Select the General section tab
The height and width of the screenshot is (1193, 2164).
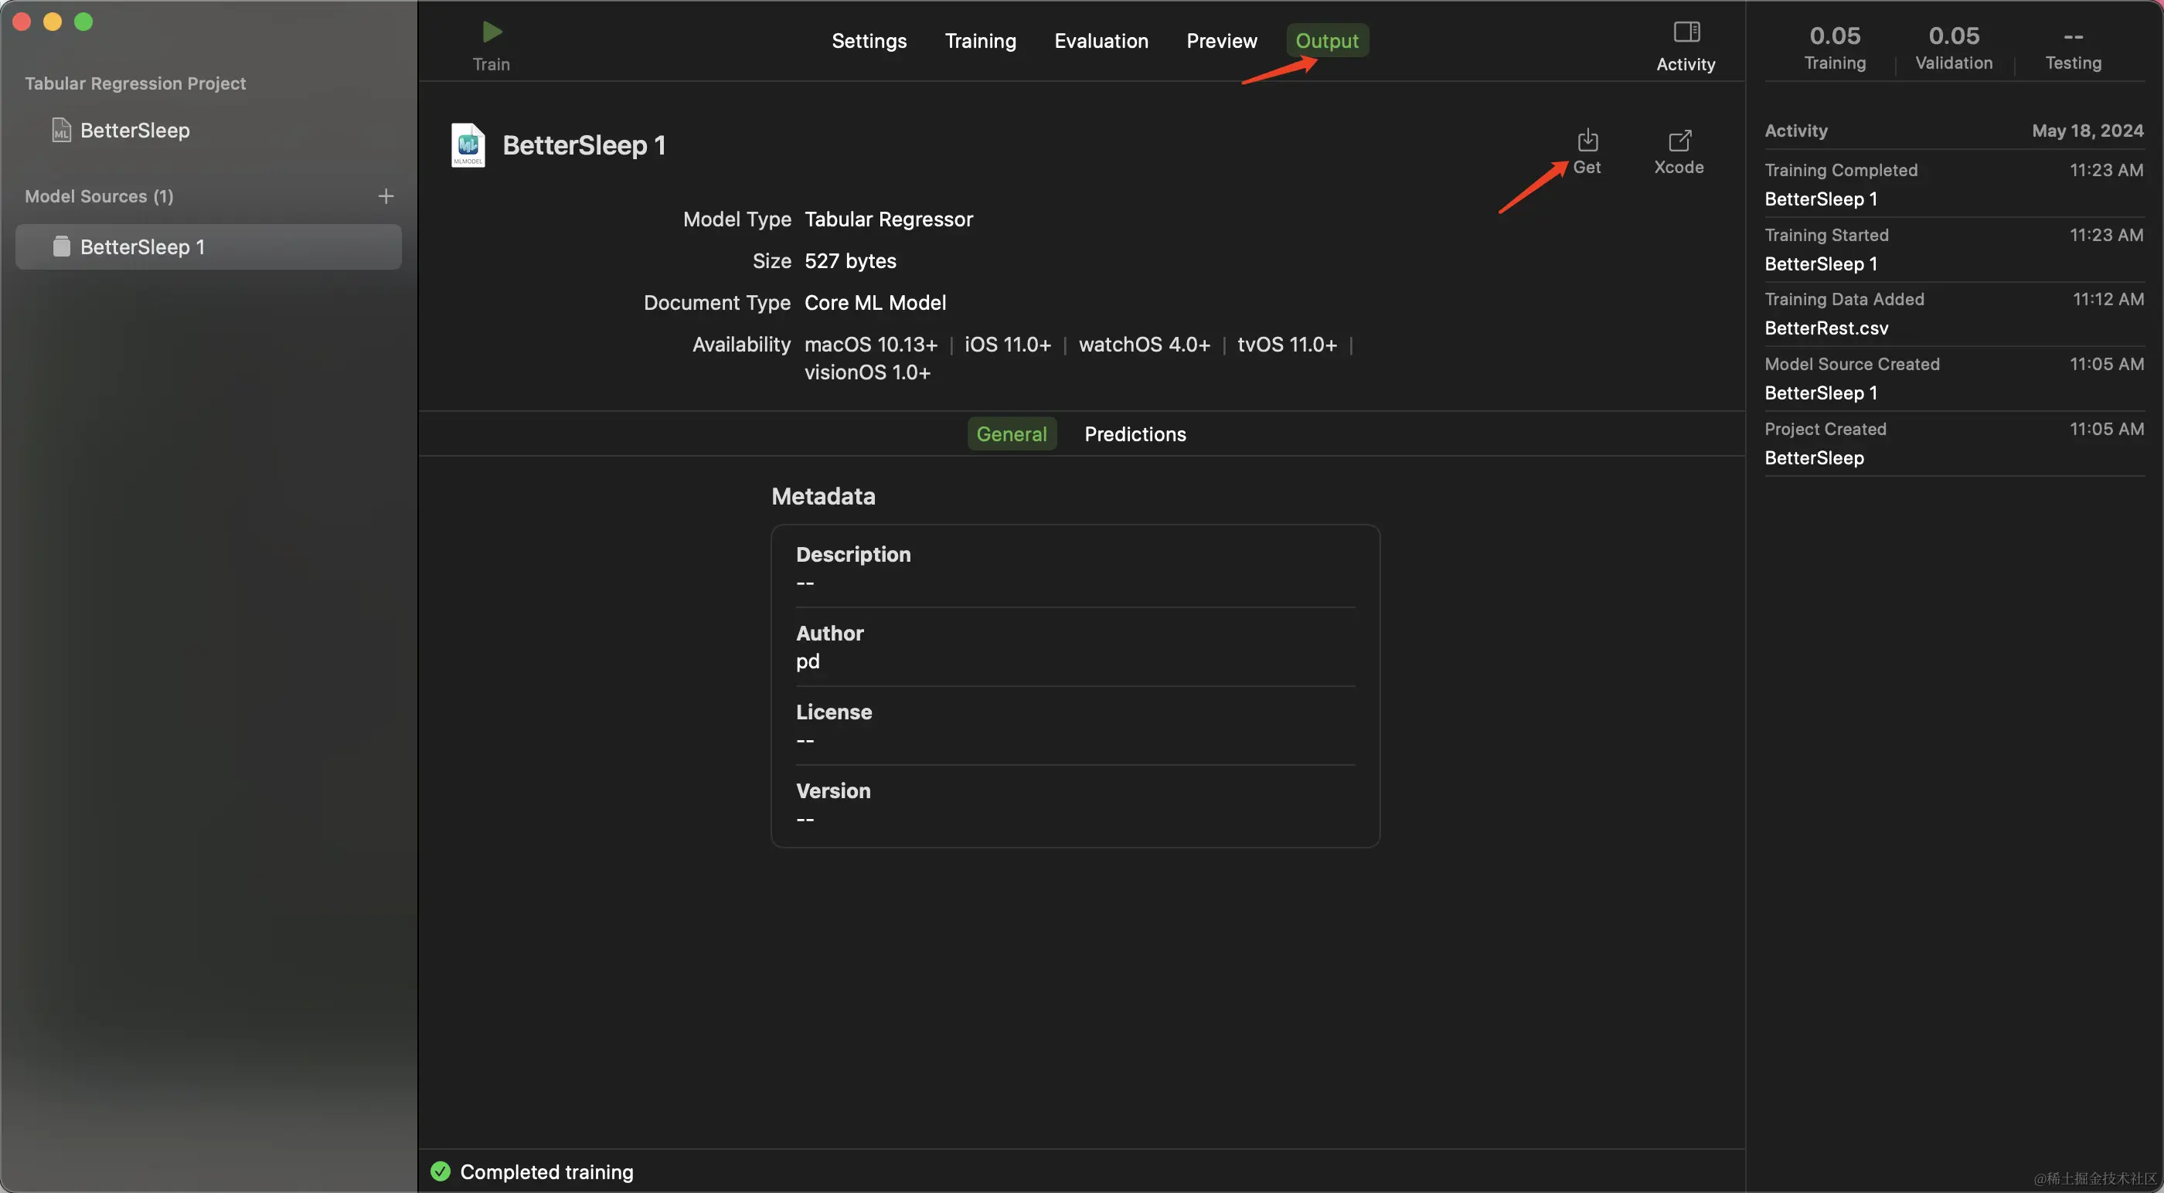[x=1011, y=433]
